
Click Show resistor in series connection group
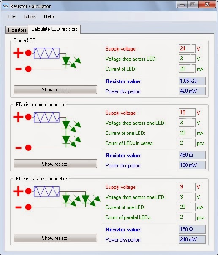click(x=55, y=164)
